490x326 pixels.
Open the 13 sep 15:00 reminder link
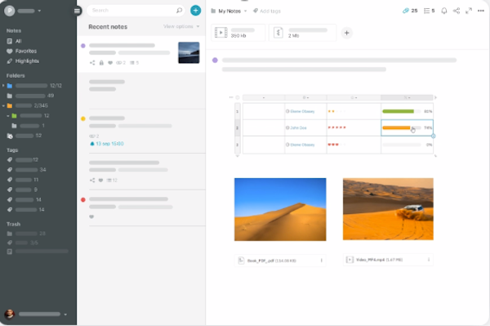pos(107,144)
